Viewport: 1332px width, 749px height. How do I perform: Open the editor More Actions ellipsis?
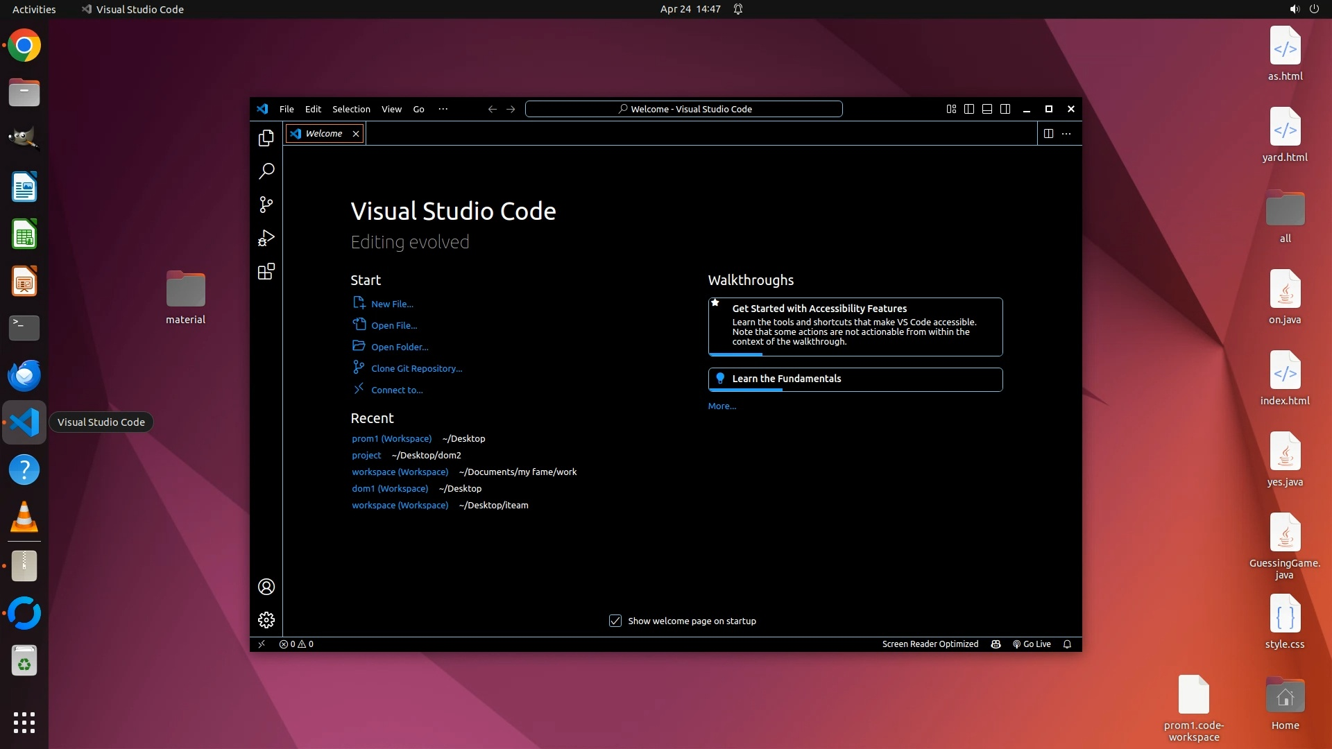pos(1066,134)
